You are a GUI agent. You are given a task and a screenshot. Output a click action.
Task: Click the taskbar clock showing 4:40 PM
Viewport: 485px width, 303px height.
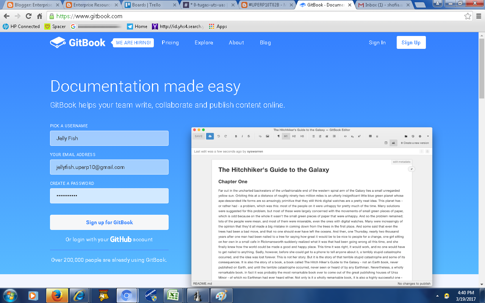[x=466, y=296]
